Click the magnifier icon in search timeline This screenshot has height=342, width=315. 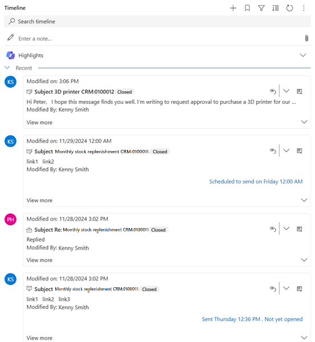point(11,21)
